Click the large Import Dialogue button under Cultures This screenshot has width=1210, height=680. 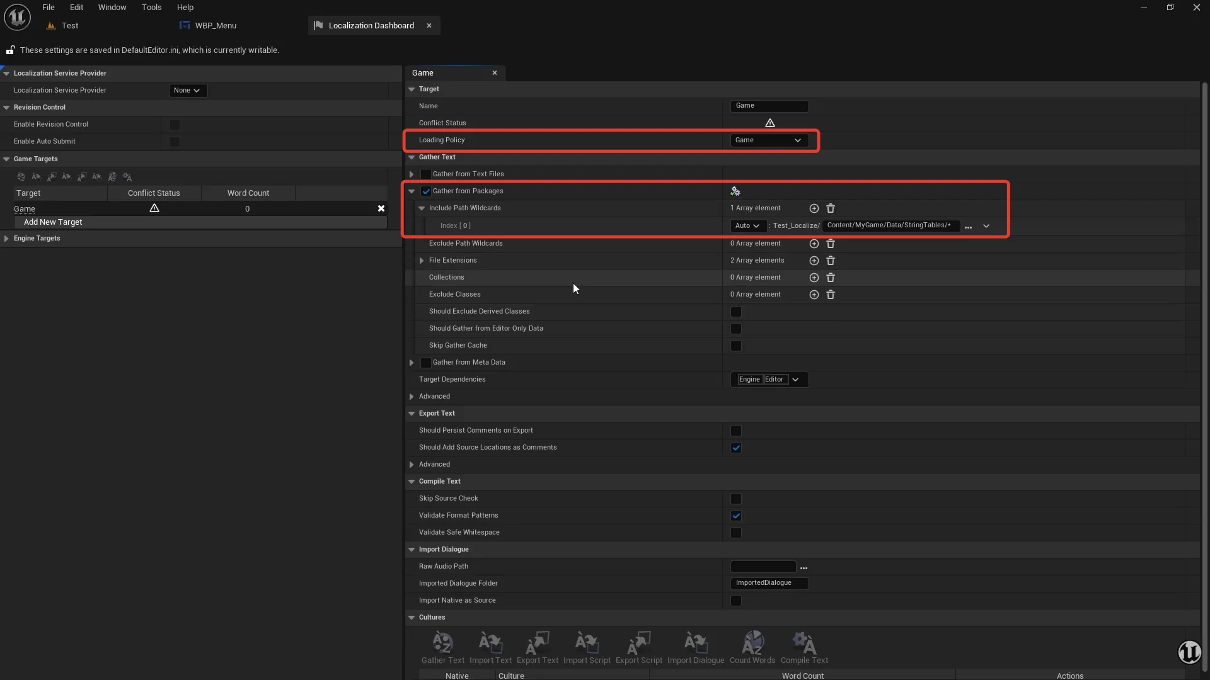(696, 648)
